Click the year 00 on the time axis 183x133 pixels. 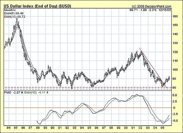[126, 127]
